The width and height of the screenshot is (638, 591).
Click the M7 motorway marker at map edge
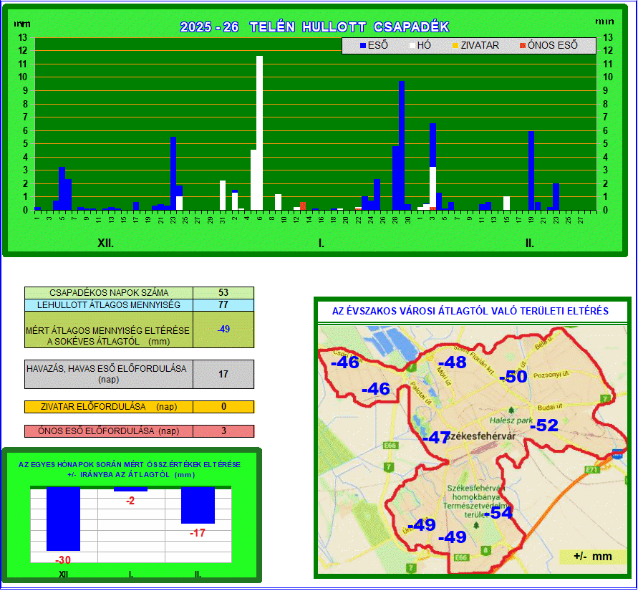(x=617, y=453)
